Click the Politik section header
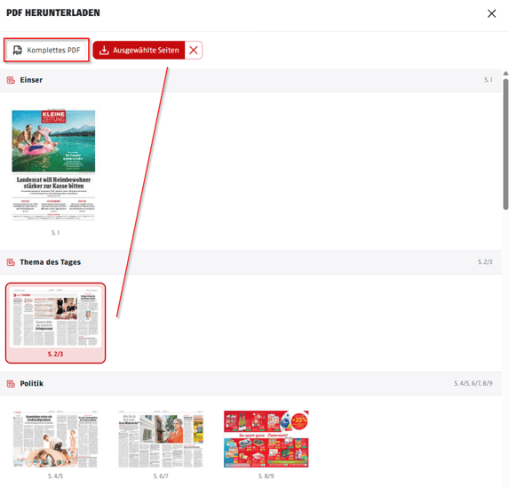This screenshot has width=509, height=488. 251,384
